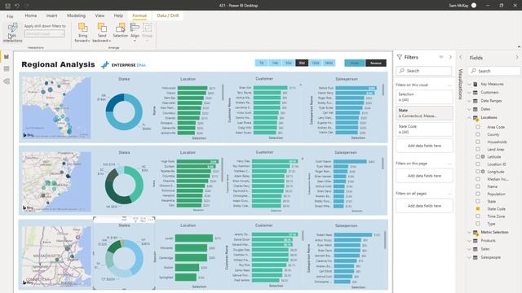
Task: Switch to Data view icon in sidebar
Action: click(7, 68)
